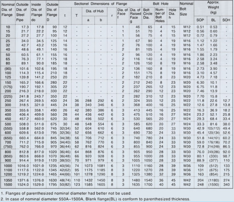
Task: Select the SOH weight sub-header
Action: 226,20
